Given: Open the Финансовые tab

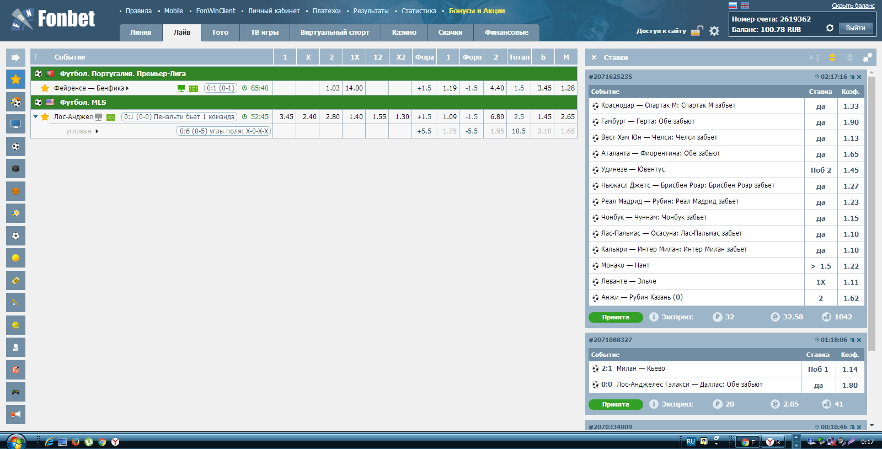Looking at the screenshot, I should pos(506,33).
